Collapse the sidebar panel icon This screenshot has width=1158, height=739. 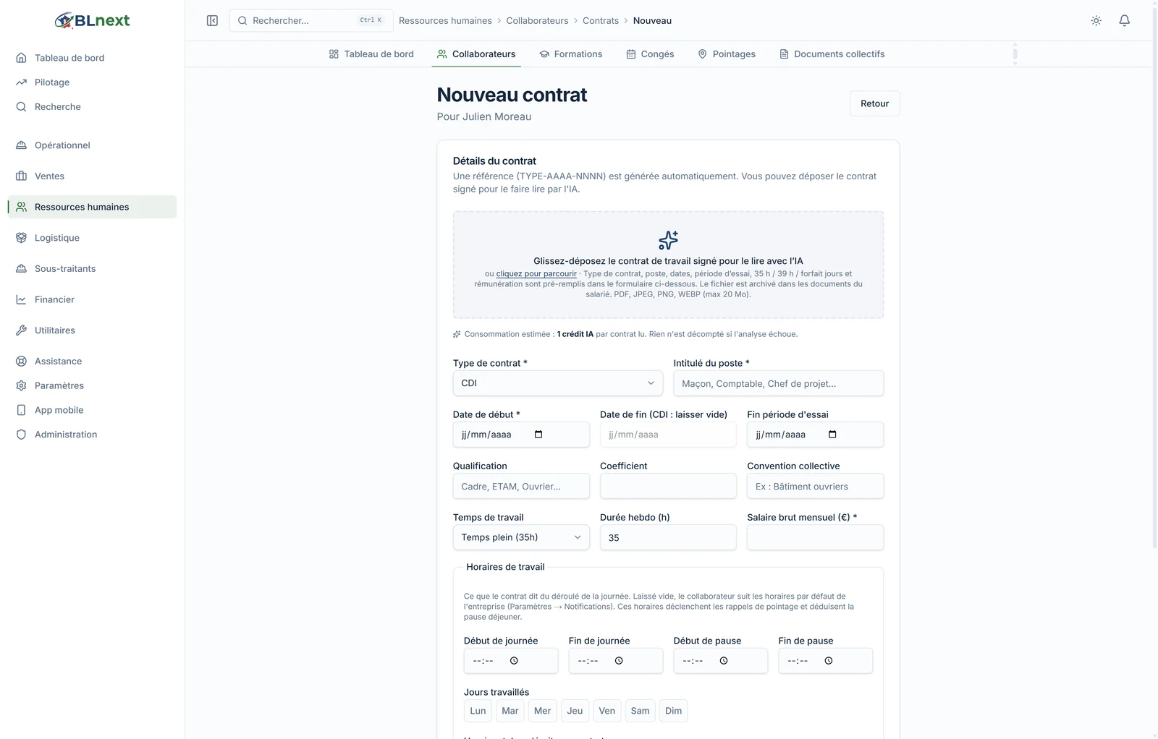[212, 20]
